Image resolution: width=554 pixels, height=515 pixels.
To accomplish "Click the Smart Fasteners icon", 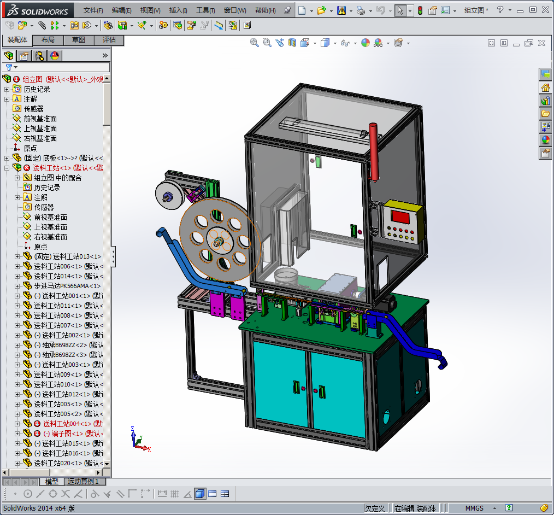I will (x=74, y=25).
